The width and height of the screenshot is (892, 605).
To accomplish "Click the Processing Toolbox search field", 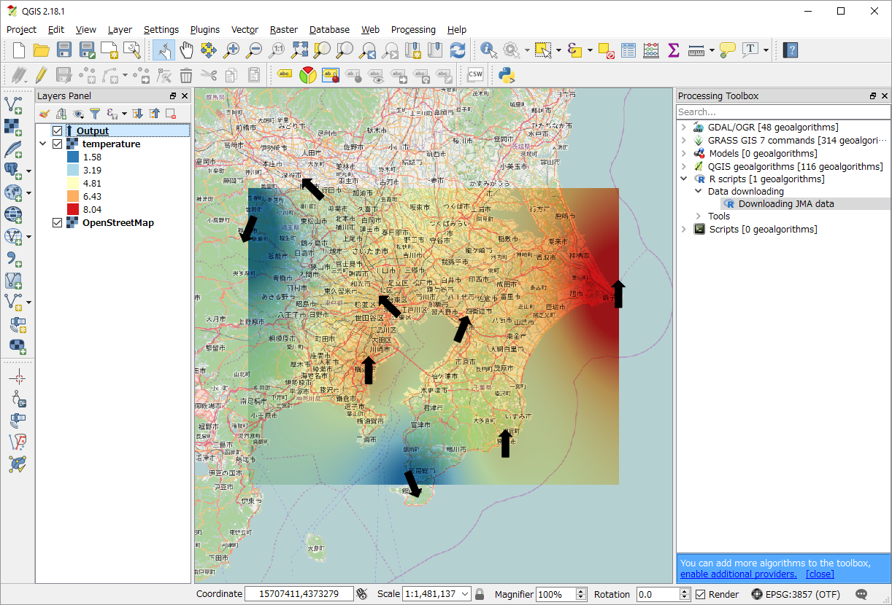I will coord(783,112).
